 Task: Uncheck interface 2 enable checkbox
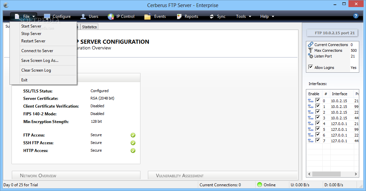pyautogui.click(x=318, y=112)
